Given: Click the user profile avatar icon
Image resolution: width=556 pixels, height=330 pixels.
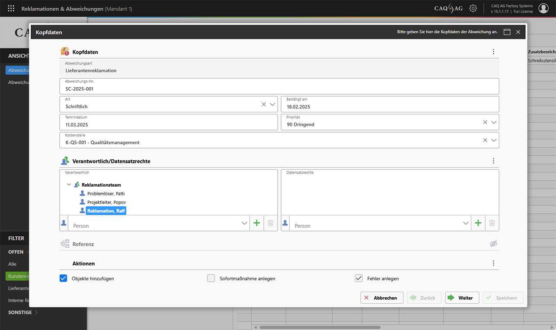Looking at the screenshot, I should pos(543,8).
